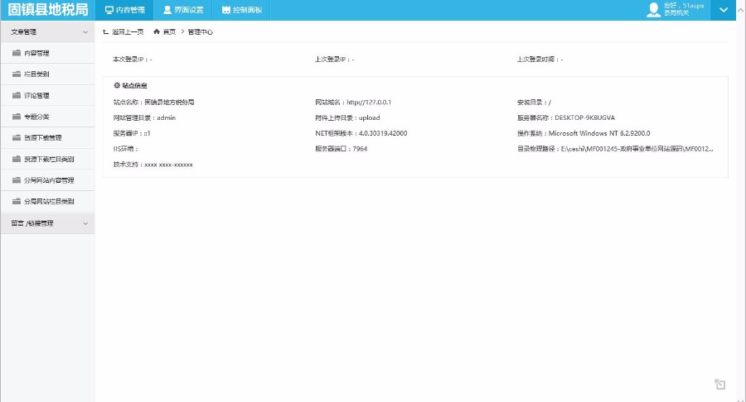The width and height of the screenshot is (746, 402).
Task: Open the 控制面板 tab
Action: (x=242, y=10)
